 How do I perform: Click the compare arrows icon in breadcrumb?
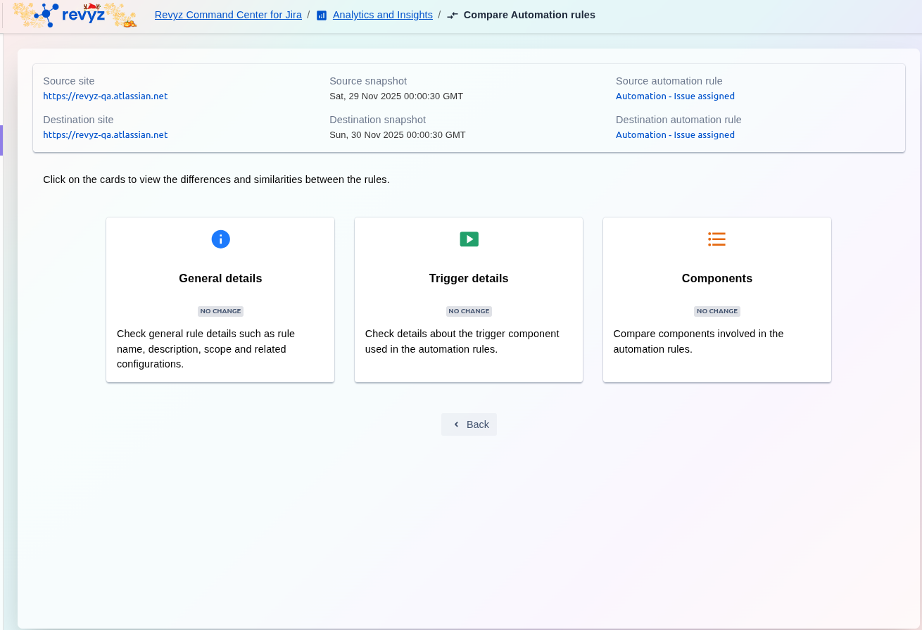point(453,15)
